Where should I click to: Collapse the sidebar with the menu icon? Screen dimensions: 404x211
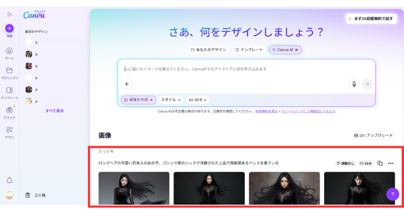pos(9,14)
